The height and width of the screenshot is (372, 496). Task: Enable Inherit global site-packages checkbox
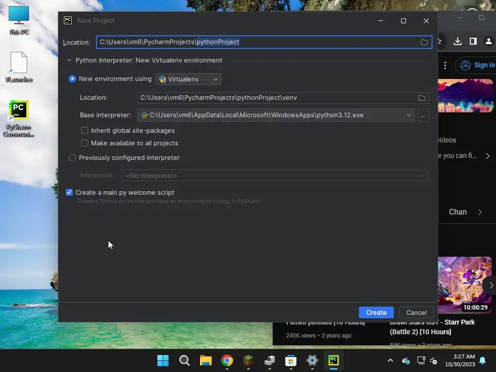point(84,130)
